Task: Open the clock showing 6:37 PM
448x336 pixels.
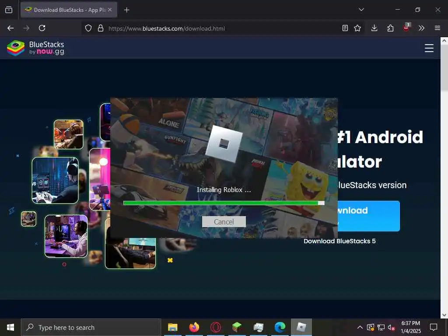Action: [x=410, y=327]
